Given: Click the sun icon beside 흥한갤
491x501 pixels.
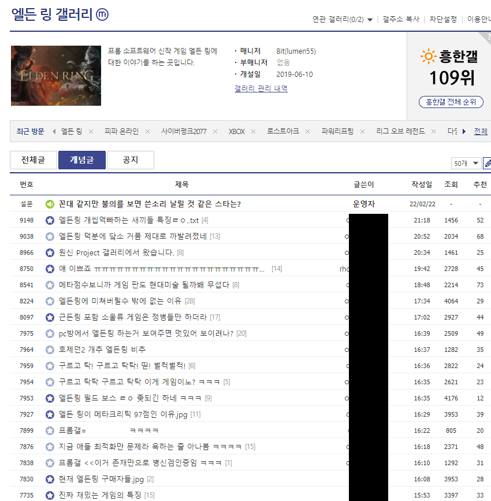Looking at the screenshot, I should 428,57.
